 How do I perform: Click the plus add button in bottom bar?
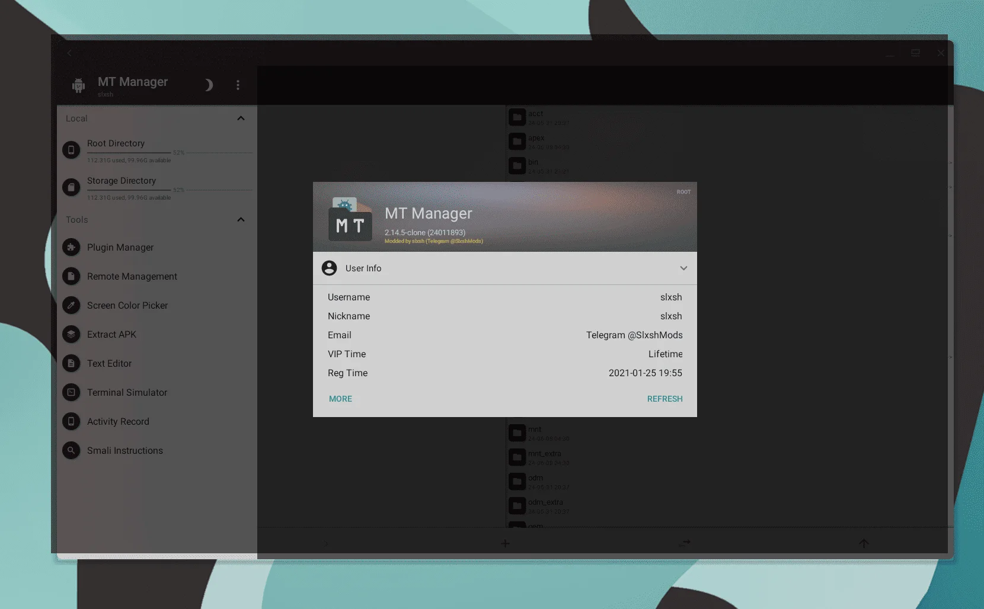[505, 543]
